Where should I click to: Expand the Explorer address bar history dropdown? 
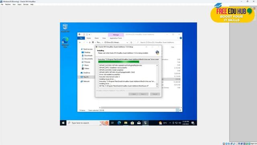pyautogui.click(x=127, y=42)
